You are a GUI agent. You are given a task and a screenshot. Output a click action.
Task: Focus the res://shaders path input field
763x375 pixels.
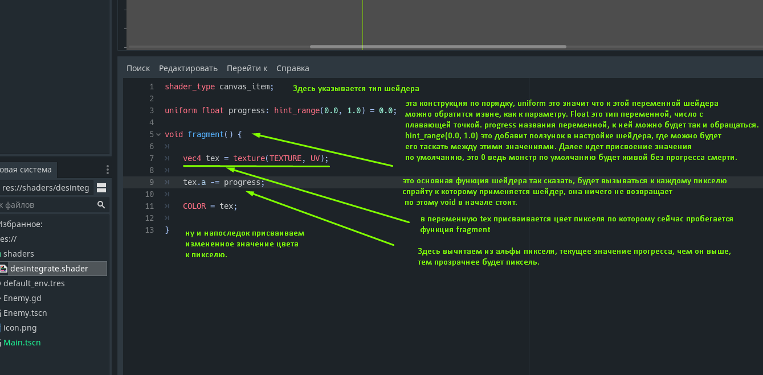pyautogui.click(x=46, y=188)
